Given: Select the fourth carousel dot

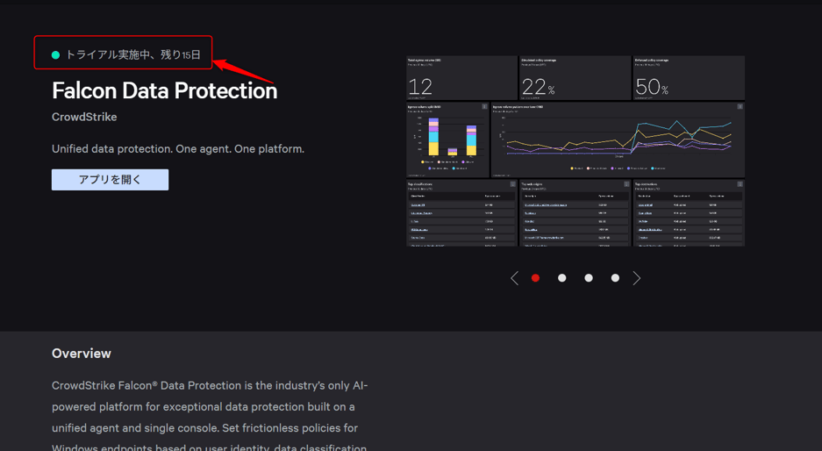Looking at the screenshot, I should click(615, 278).
